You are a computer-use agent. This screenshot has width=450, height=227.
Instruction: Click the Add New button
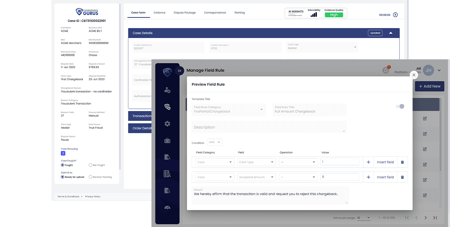point(429,86)
